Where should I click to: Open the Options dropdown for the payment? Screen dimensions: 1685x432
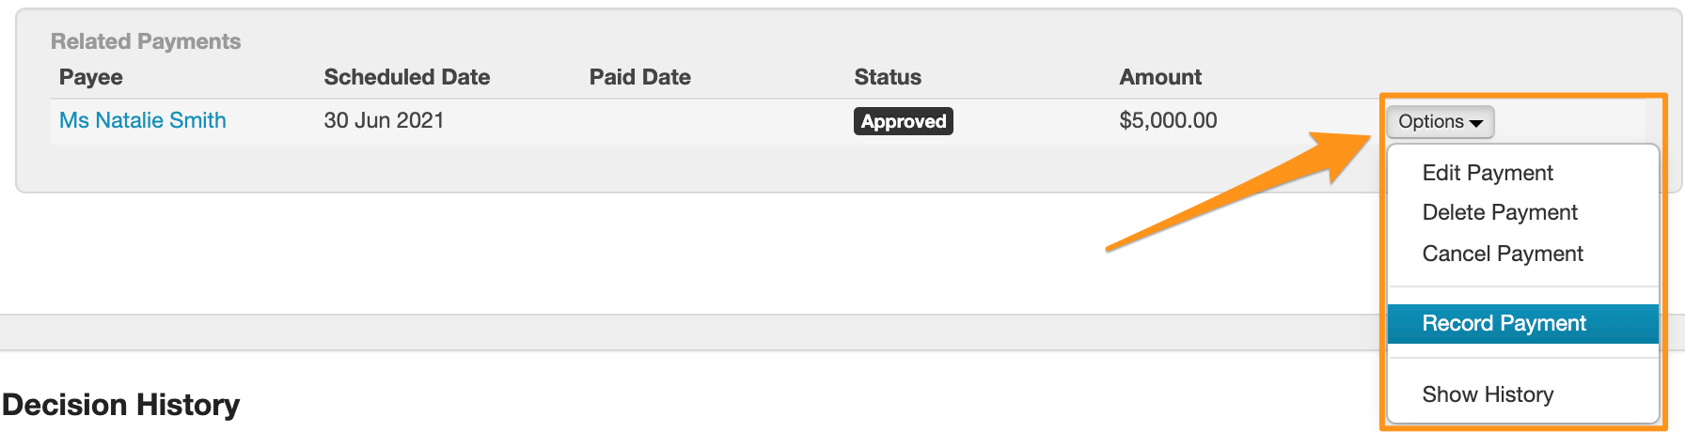click(x=1439, y=122)
